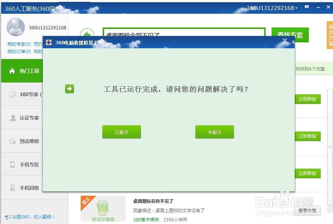Click the 暂无示意图 thumbnail
The width and height of the screenshot is (333, 224).
coord(103,208)
